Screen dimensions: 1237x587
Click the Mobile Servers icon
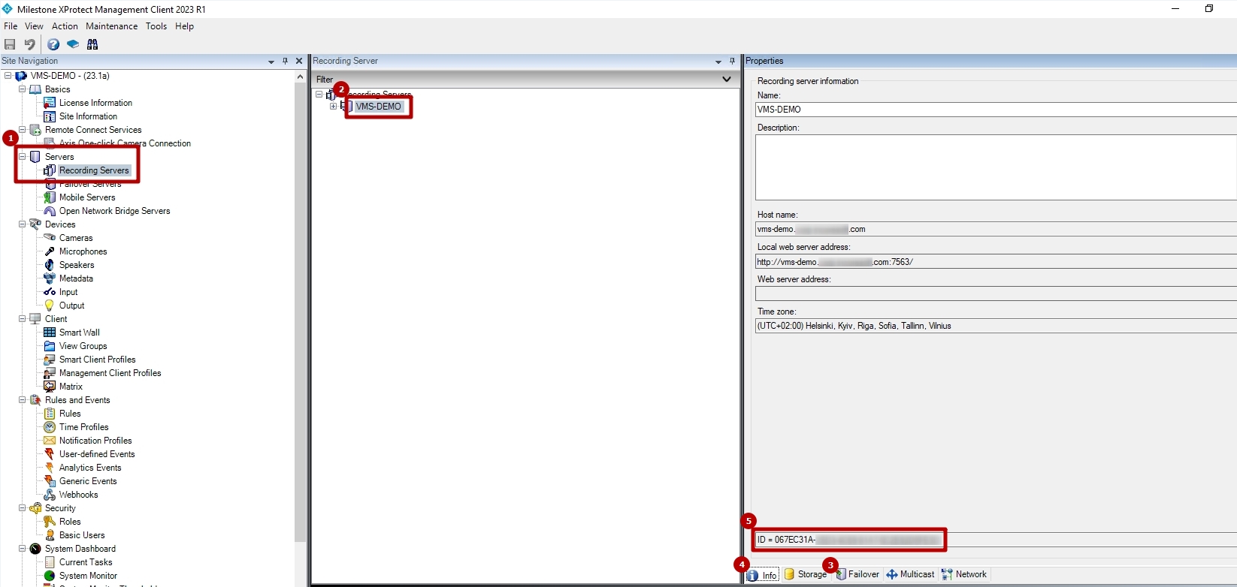pyautogui.click(x=50, y=197)
